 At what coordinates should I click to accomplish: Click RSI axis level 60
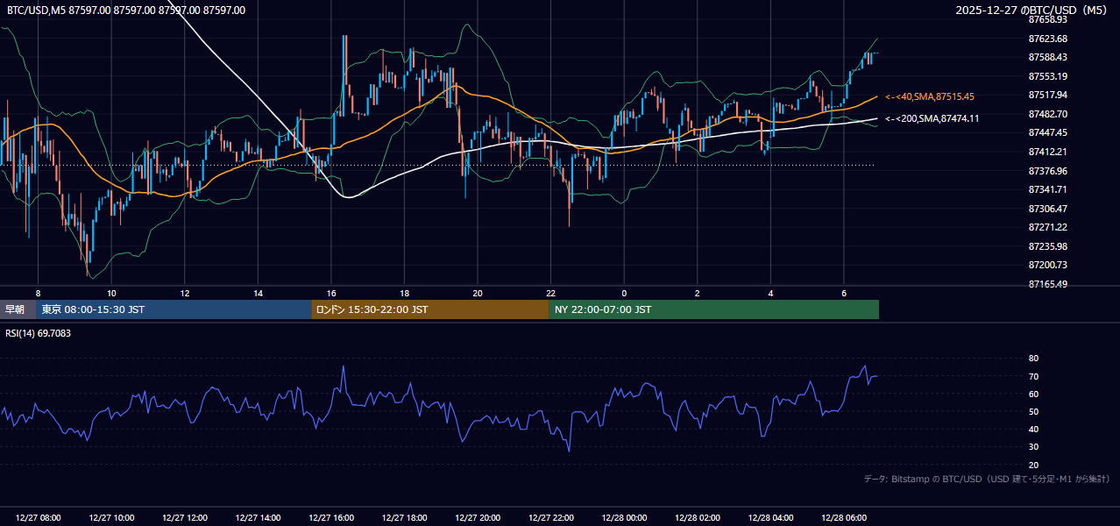pos(1034,394)
